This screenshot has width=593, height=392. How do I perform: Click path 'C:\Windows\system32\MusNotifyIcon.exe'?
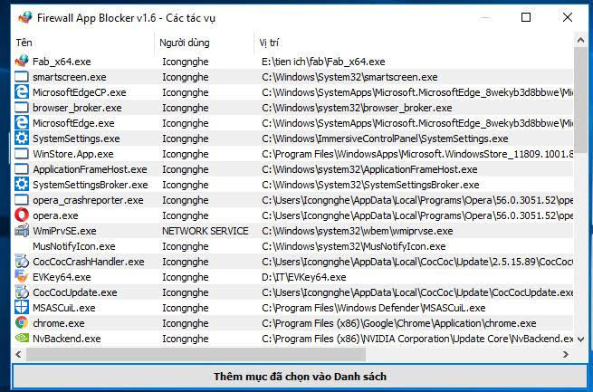354,246
